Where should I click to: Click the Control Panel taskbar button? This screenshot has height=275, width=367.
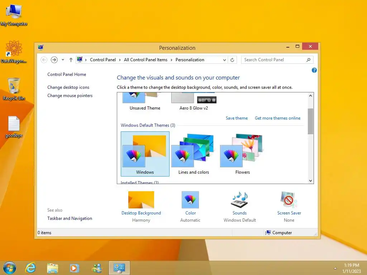pyautogui.click(x=119, y=268)
